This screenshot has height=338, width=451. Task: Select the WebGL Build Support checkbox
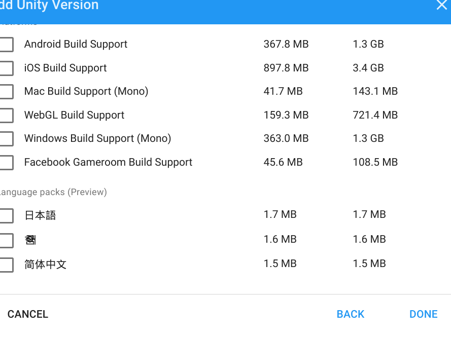click(x=6, y=116)
